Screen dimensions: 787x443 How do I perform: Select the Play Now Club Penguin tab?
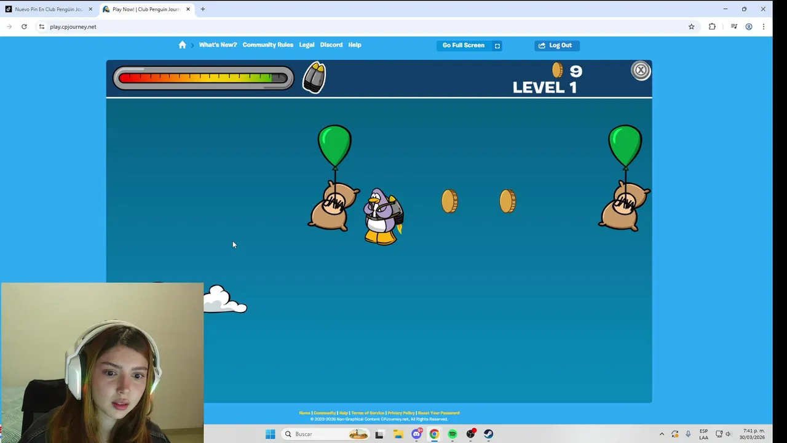(146, 9)
